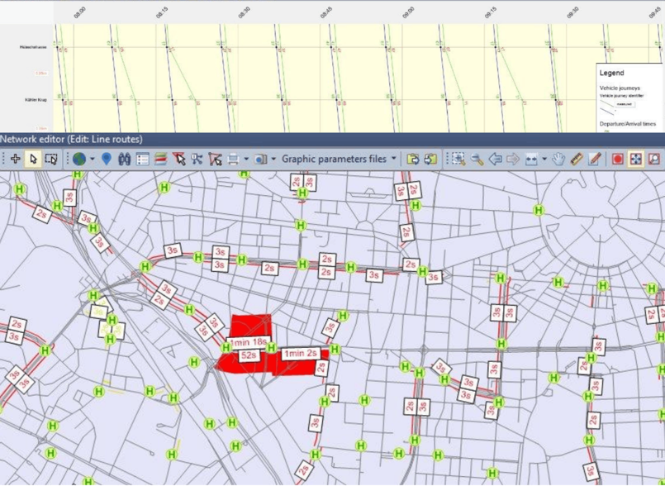Click the blue location pin icon
The width and height of the screenshot is (665, 486).
click(x=107, y=160)
